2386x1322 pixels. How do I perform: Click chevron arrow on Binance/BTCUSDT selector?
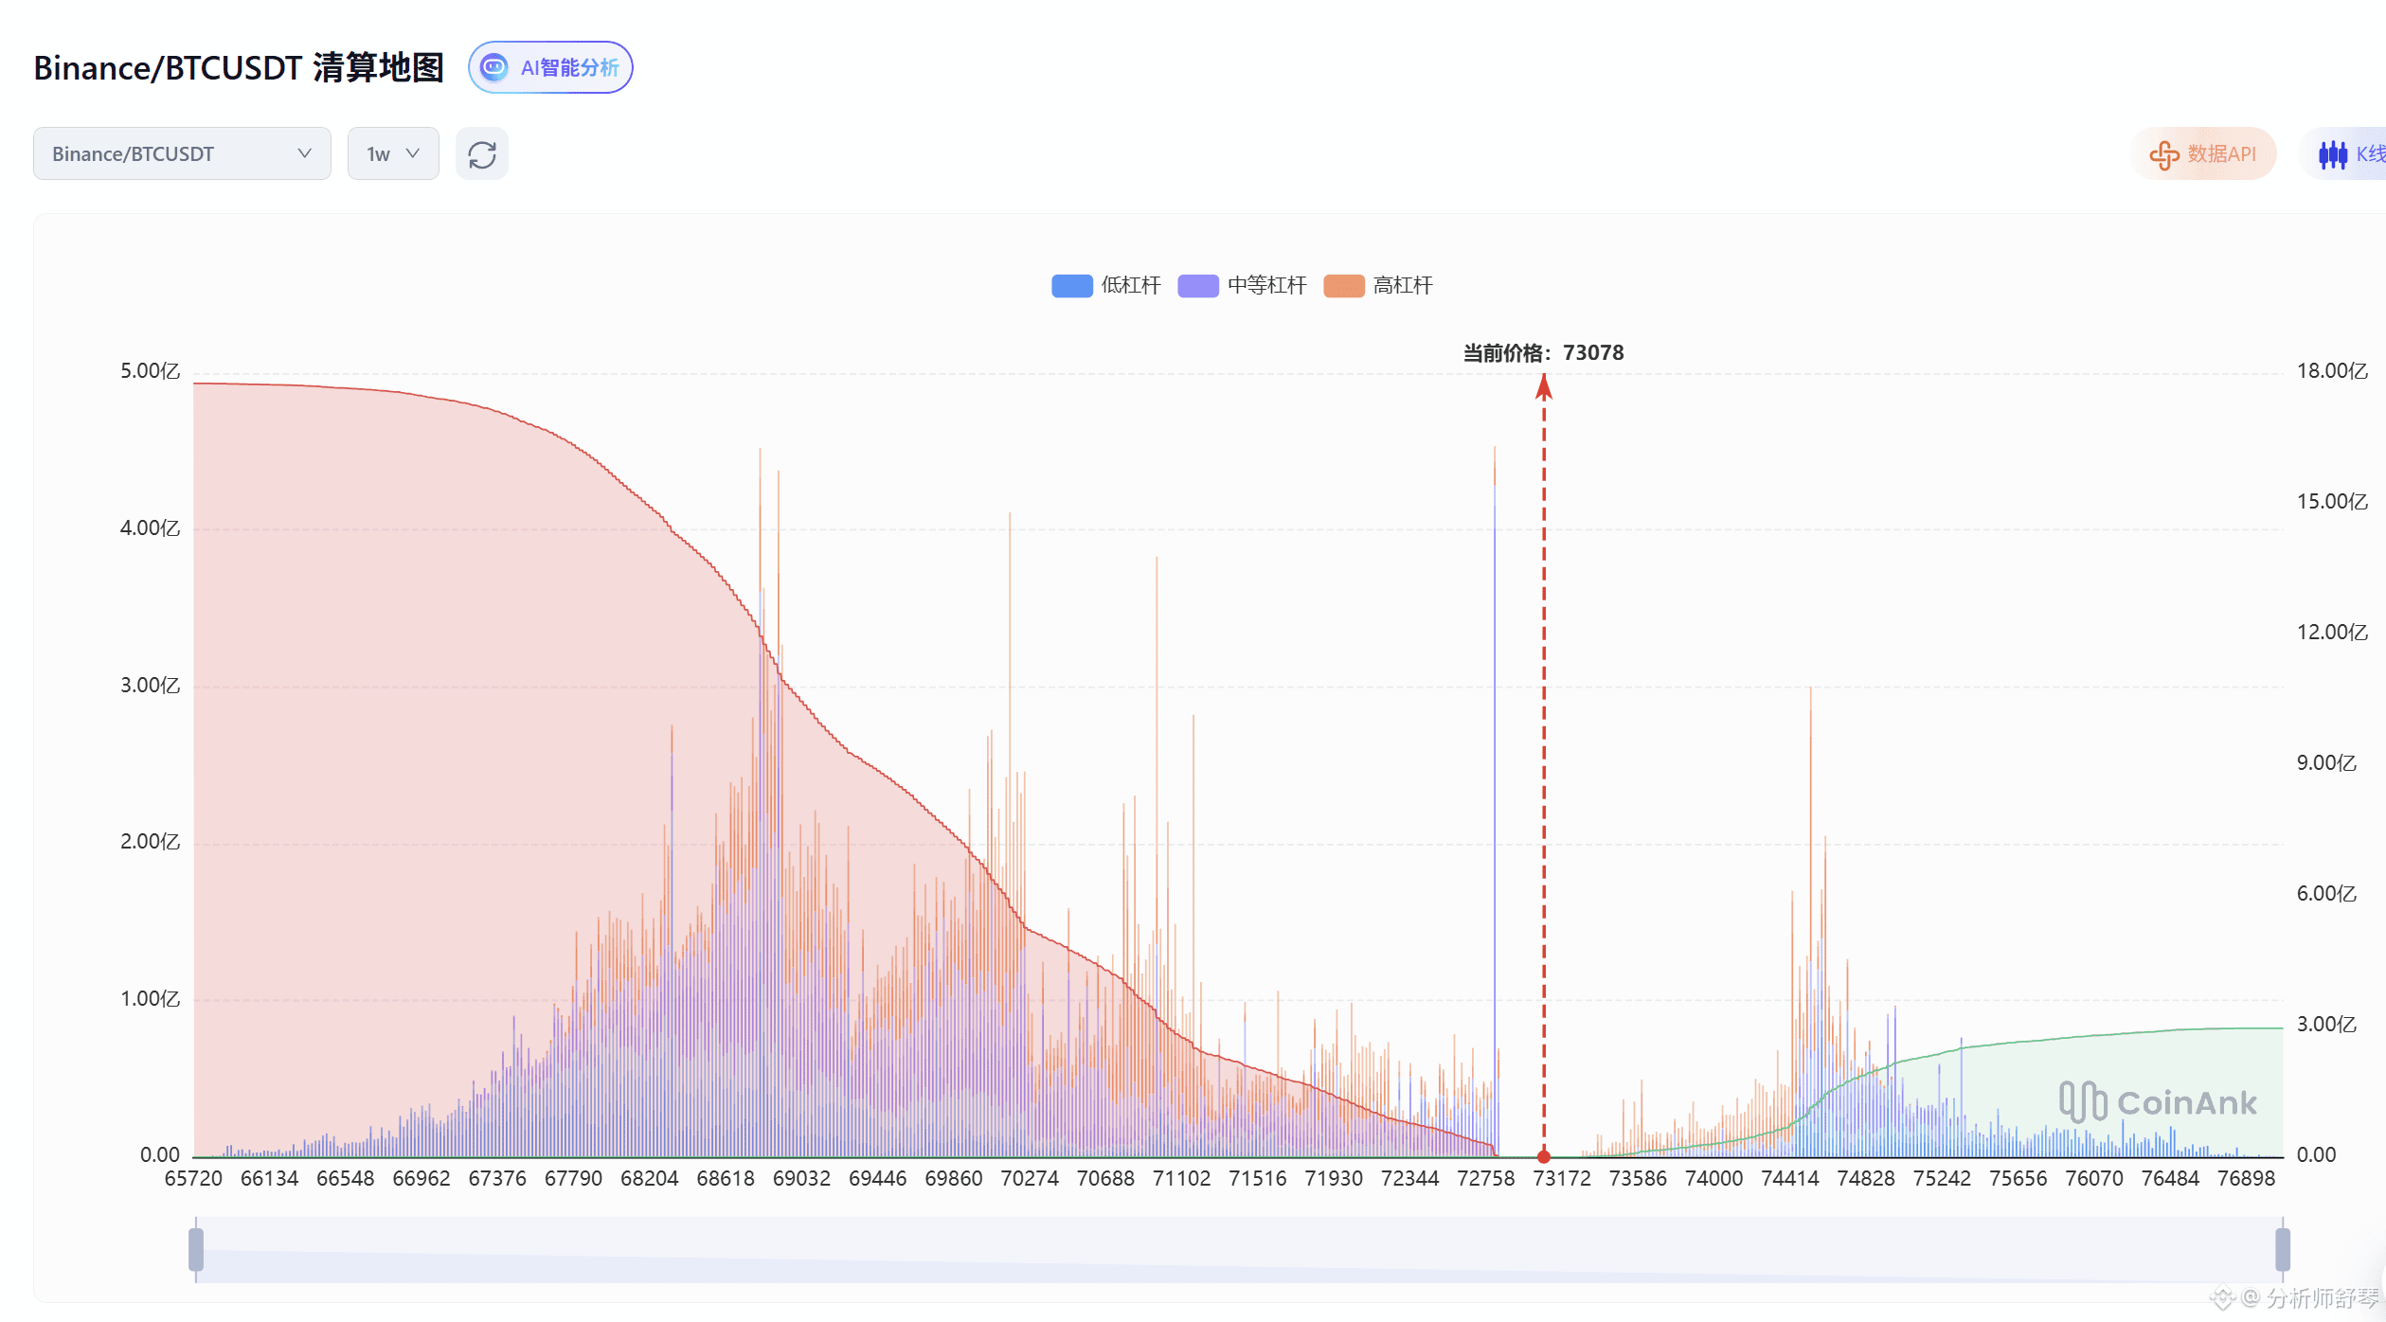click(x=304, y=153)
